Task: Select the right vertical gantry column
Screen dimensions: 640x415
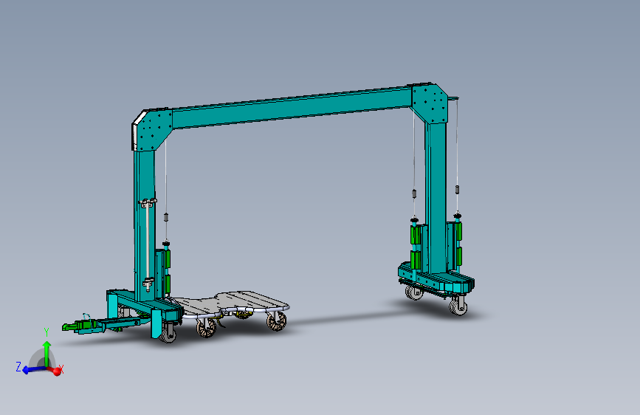Action: click(x=436, y=196)
